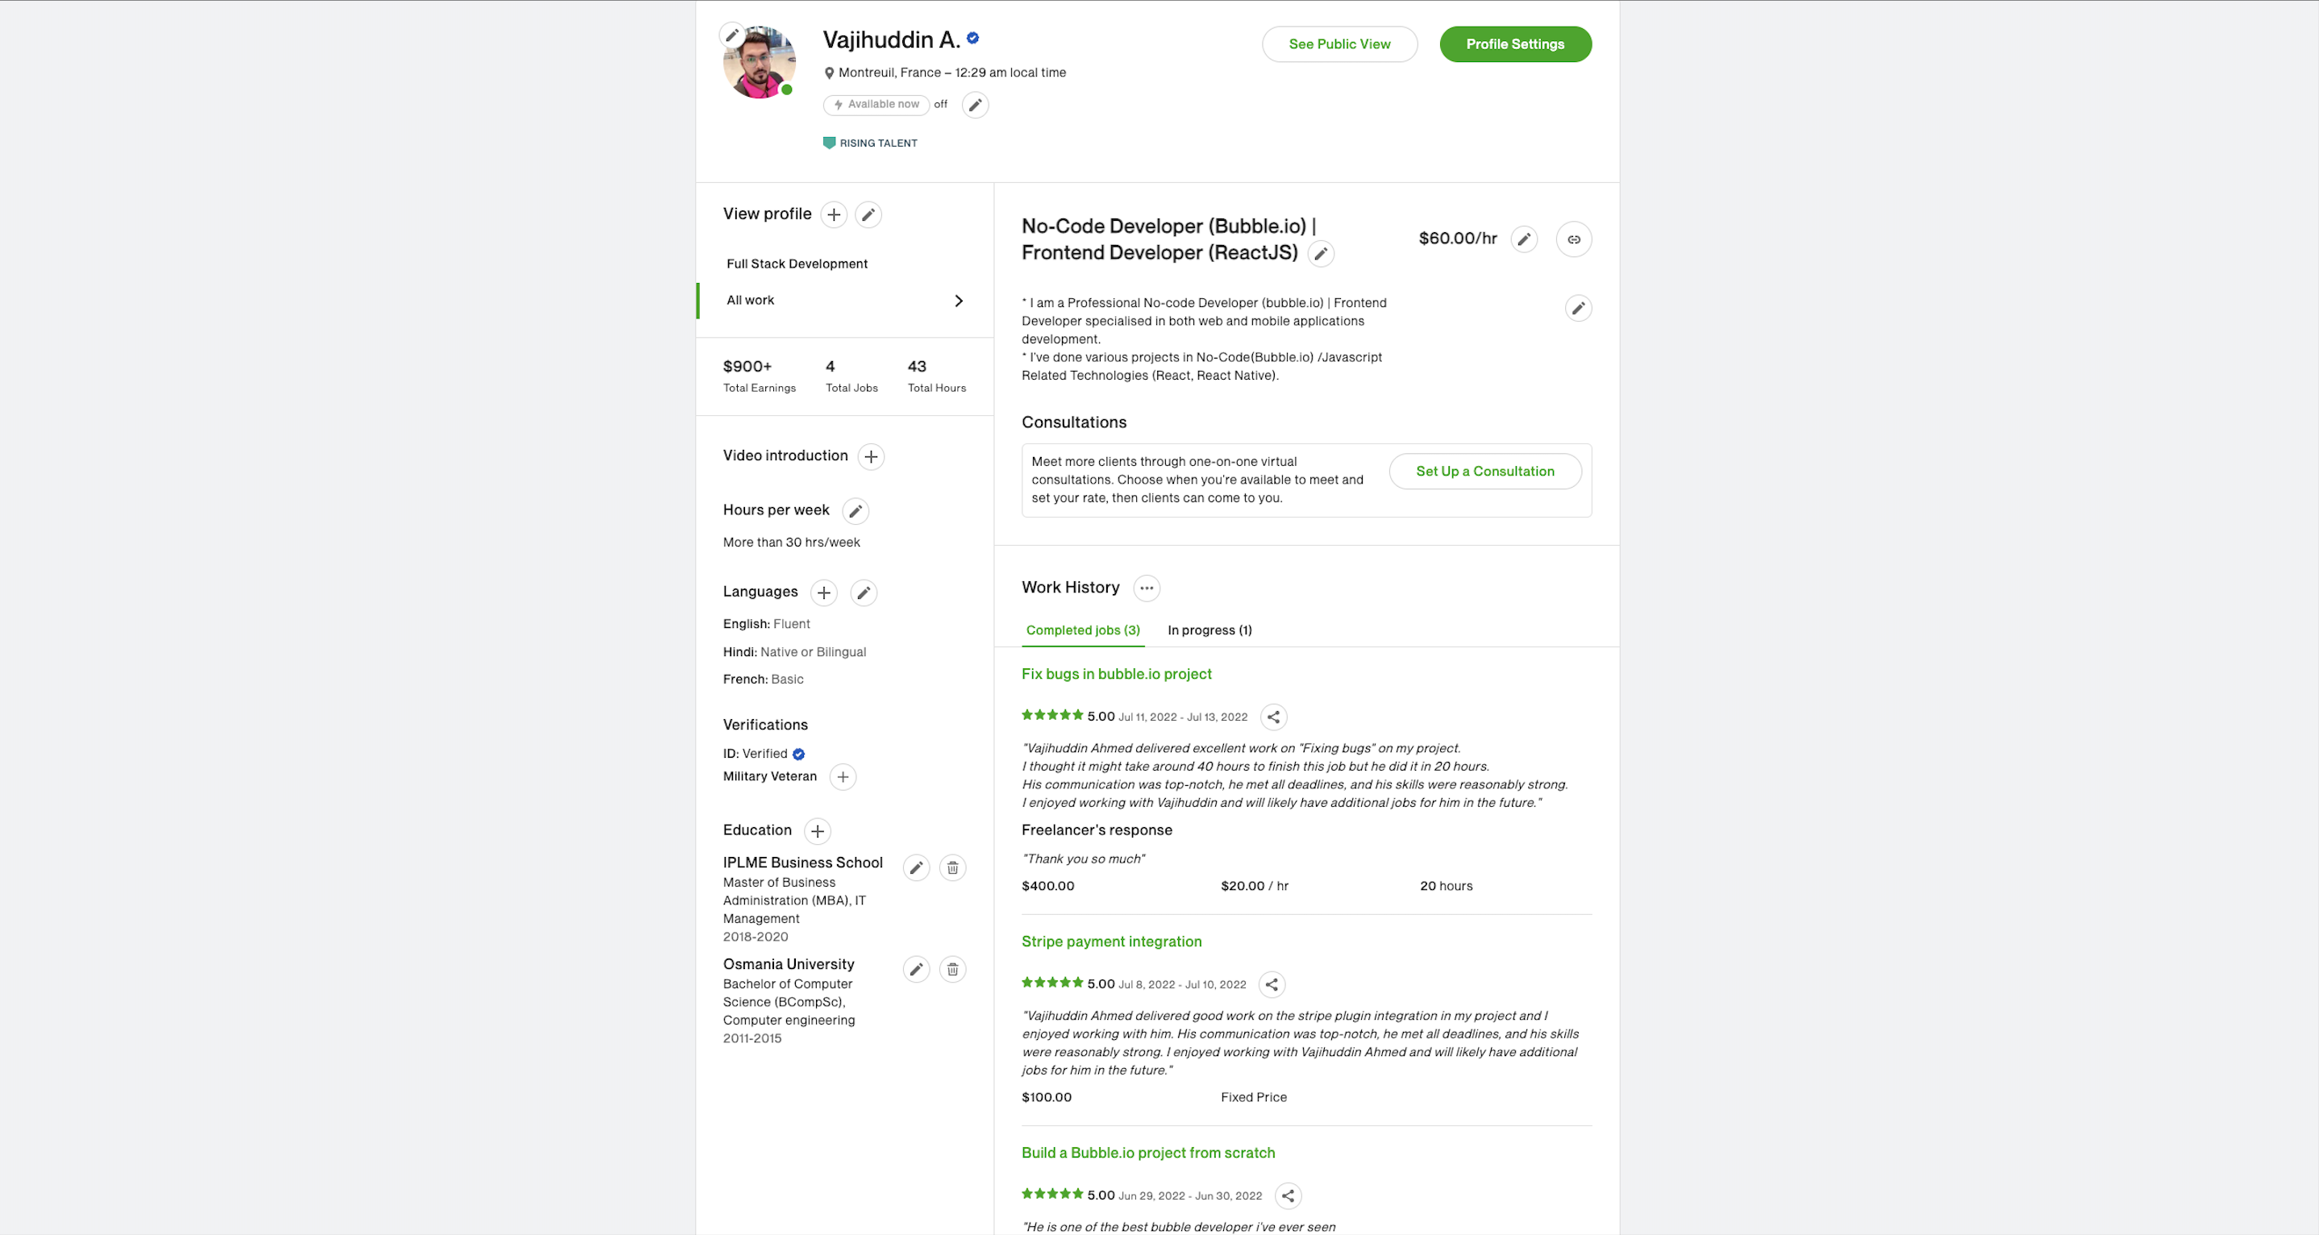Select the Completed jobs (3) tab

[1082, 630]
